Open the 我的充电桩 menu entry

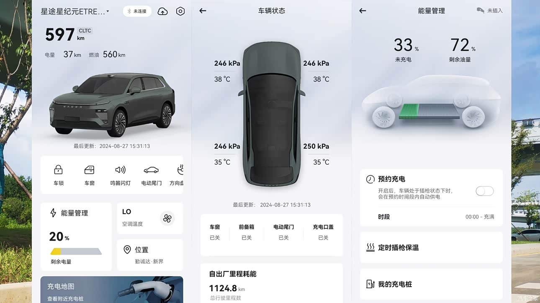pos(432,284)
